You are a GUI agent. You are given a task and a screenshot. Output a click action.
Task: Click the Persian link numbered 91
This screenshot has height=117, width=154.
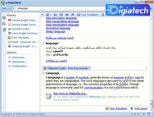(60, 38)
